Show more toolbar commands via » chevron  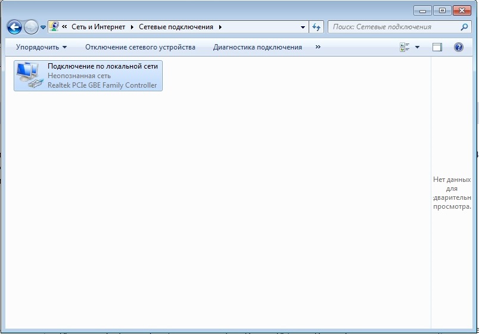318,47
